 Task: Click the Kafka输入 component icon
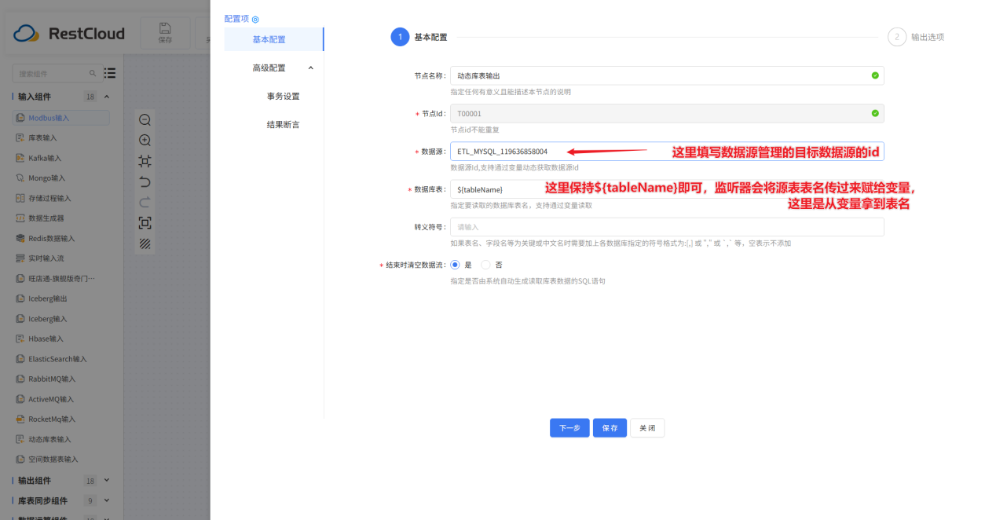click(21, 158)
